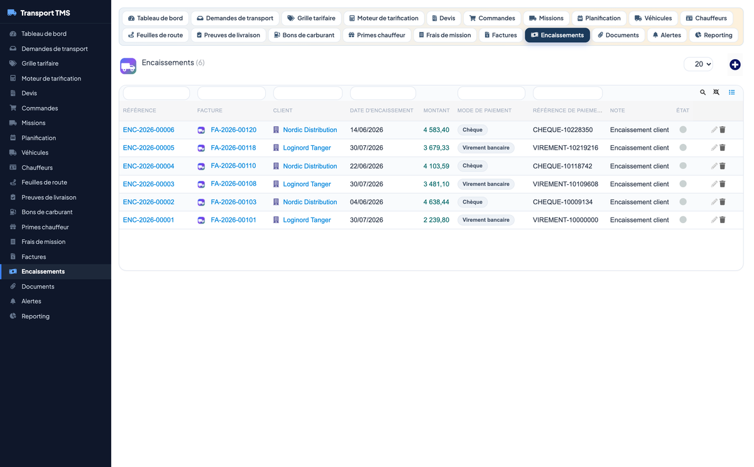Click invoice icon beside FA-2026-00101
Screen dimensions: 754x467
[x=201, y=220]
